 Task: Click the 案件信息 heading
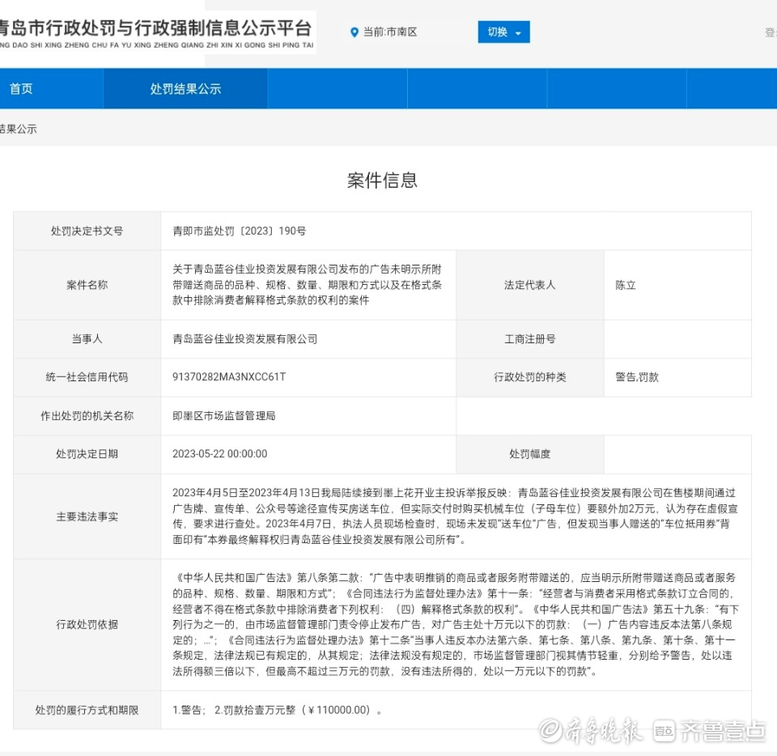(382, 181)
